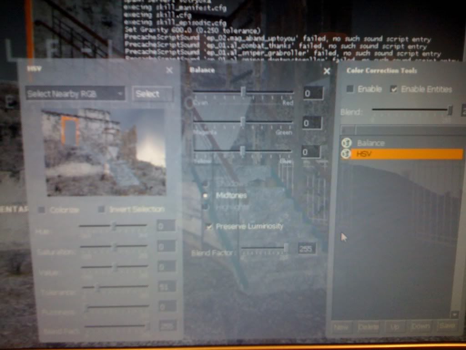This screenshot has width=466, height=350.
Task: Click the Balance Blend Factor value field
Action: click(306, 248)
